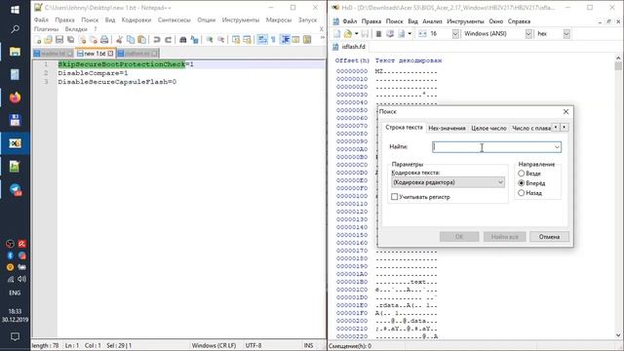The width and height of the screenshot is (624, 351).
Task: Create a new document in Notepad++ toolbar
Action: pyautogui.click(x=37, y=39)
